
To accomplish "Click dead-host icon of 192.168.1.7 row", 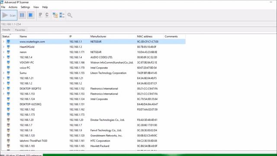I will tap(8, 125).
